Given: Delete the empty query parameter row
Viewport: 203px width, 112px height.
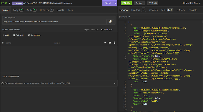Looking at the screenshot, I should [x=114, y=43].
